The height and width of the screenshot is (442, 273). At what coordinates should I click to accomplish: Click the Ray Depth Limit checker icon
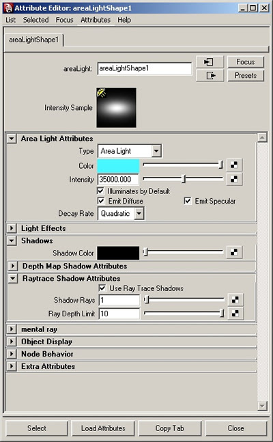(235, 314)
